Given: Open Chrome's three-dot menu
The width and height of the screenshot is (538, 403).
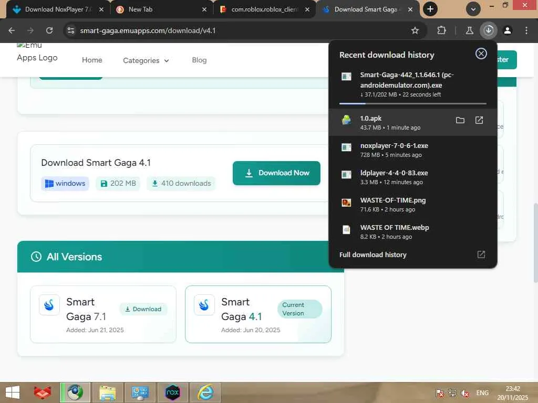Looking at the screenshot, I should (x=526, y=30).
